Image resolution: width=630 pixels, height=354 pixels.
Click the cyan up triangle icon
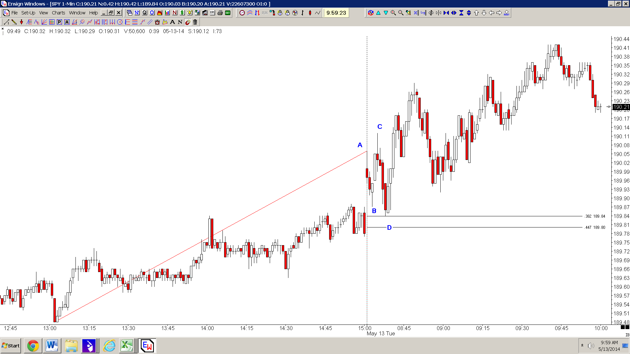coord(378,13)
